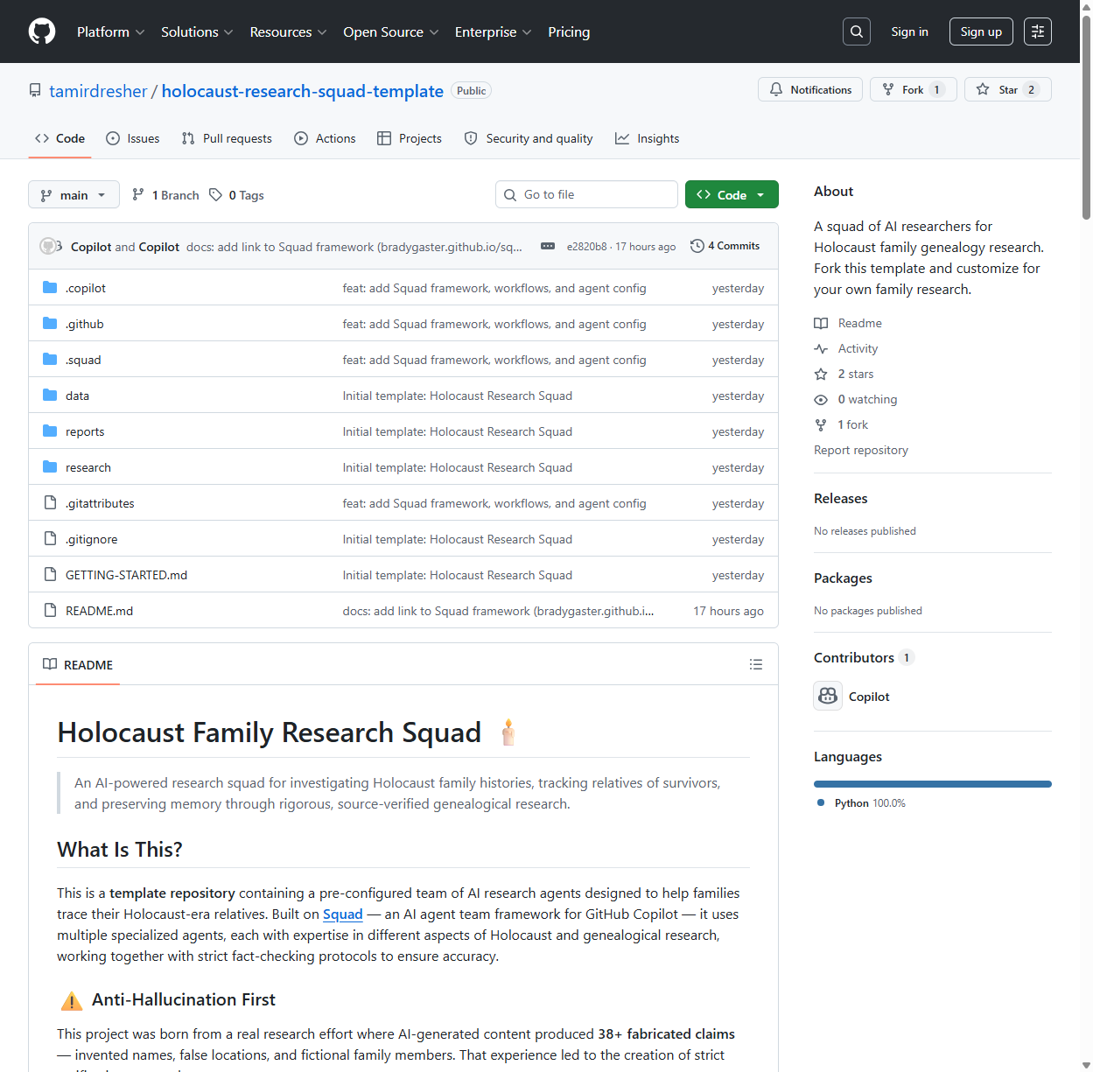This screenshot has width=1093, height=1072.
Task: Fork the repository
Action: [x=913, y=90]
